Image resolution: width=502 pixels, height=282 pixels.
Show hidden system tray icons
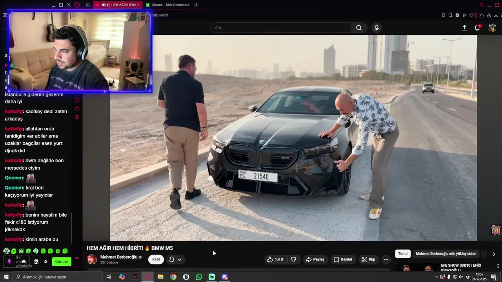point(436,277)
